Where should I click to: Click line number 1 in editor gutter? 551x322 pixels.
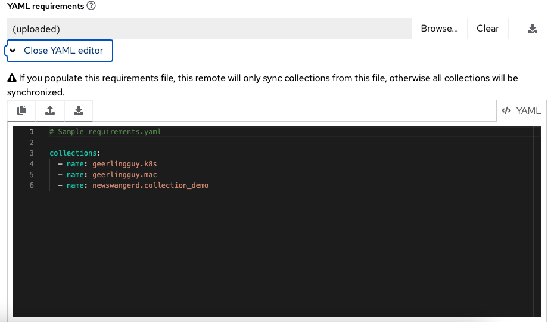32,132
